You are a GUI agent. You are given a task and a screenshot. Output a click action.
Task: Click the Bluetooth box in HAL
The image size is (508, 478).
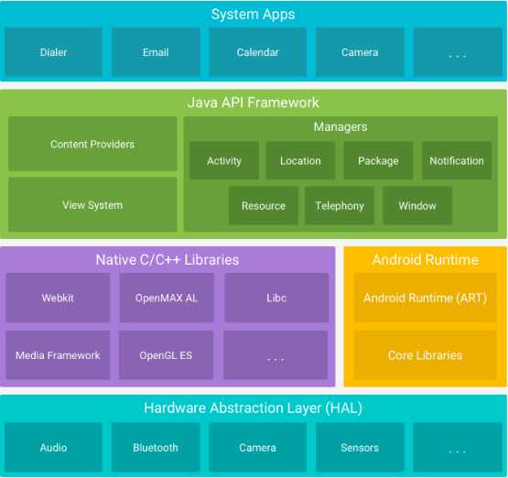click(x=156, y=448)
